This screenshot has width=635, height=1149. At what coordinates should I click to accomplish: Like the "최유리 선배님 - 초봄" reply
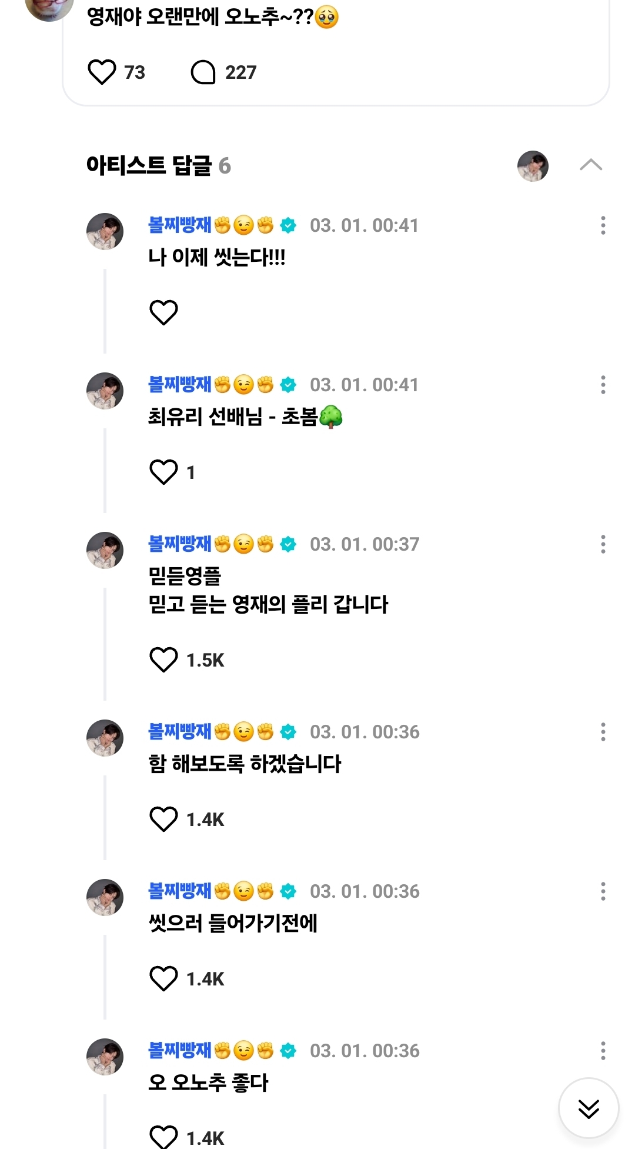click(x=163, y=472)
